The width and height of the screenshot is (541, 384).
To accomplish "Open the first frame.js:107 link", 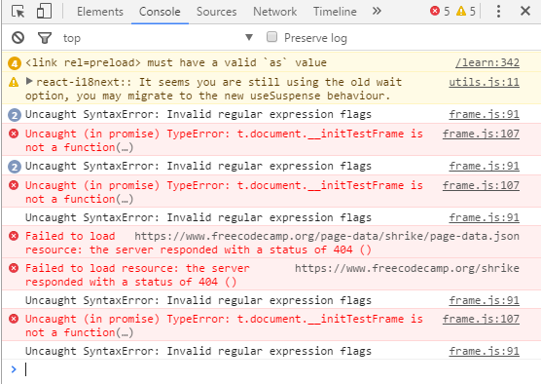I will (481, 134).
